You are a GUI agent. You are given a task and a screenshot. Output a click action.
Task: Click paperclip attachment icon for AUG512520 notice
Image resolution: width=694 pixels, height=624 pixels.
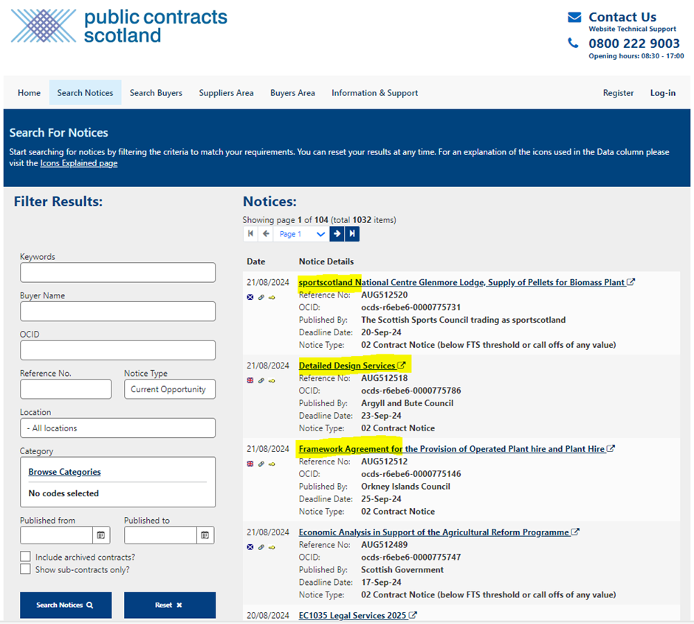[261, 298]
